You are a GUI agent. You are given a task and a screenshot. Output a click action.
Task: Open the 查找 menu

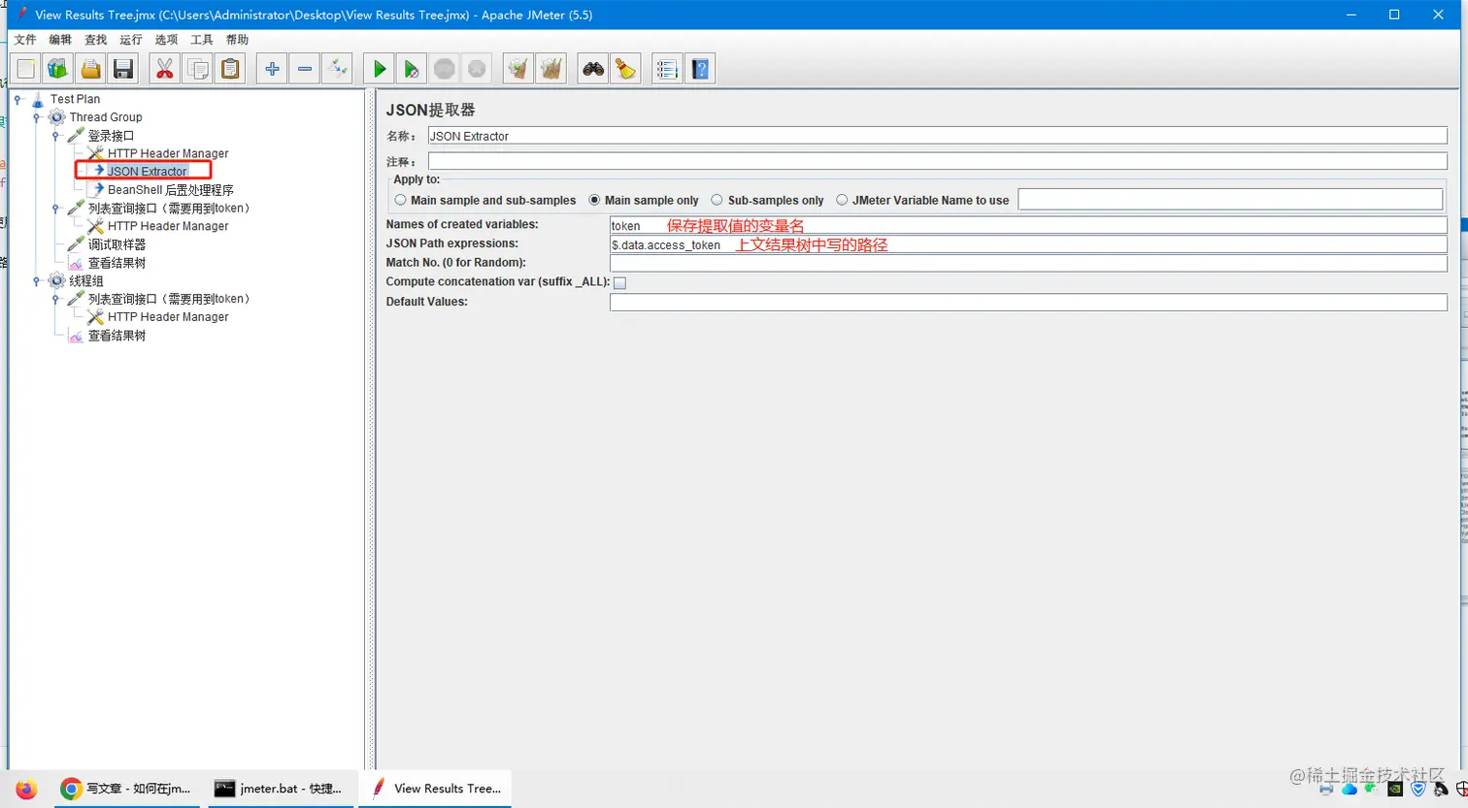click(x=96, y=40)
